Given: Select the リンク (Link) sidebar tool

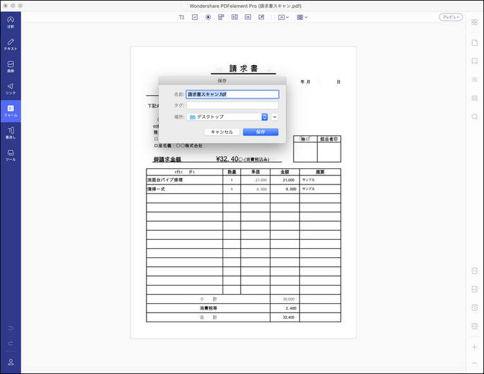Looking at the screenshot, I should point(10,89).
